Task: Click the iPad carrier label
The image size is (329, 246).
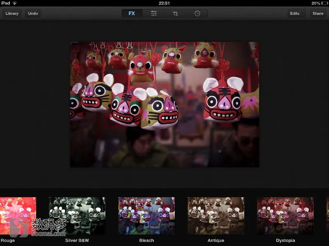Action: 6,3
